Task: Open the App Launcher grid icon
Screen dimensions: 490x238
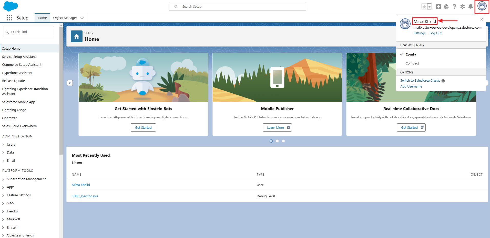Action: 9,18
